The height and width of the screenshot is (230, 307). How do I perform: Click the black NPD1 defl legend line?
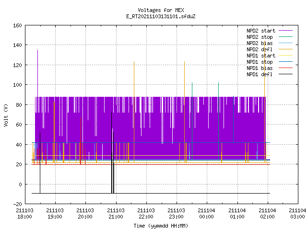pyautogui.click(x=286, y=74)
